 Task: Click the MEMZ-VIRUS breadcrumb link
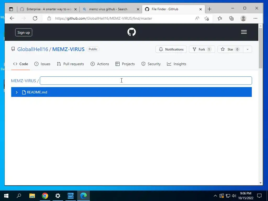[x=24, y=81]
